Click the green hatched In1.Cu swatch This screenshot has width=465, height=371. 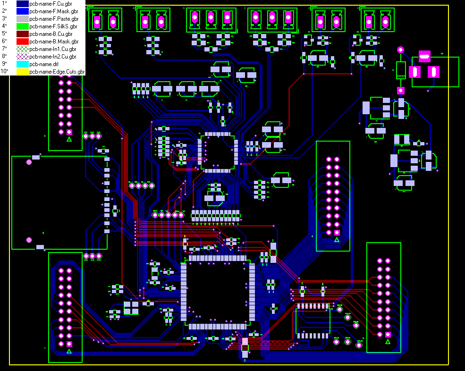[23, 49]
